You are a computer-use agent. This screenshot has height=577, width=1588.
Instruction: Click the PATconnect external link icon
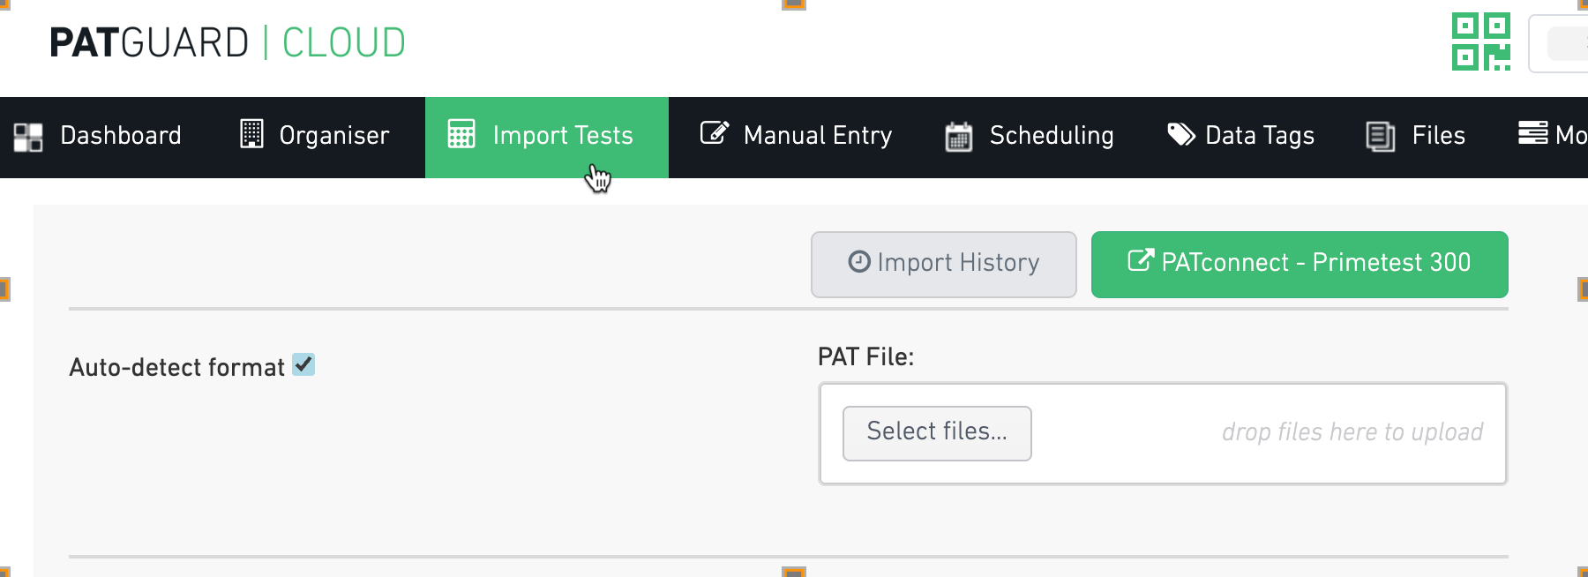1141,259
